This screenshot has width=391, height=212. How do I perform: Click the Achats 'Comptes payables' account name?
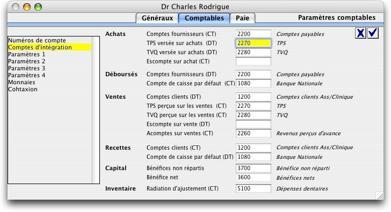coord(300,34)
